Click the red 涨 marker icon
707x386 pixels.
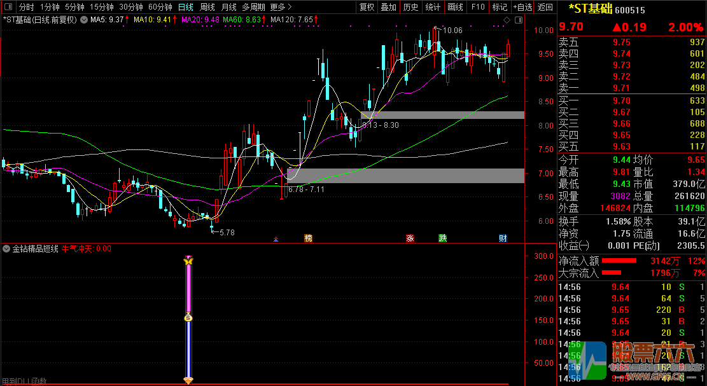click(x=410, y=238)
